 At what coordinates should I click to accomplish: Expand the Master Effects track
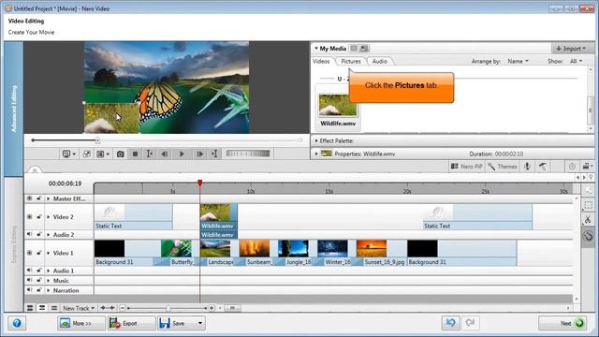pos(49,198)
